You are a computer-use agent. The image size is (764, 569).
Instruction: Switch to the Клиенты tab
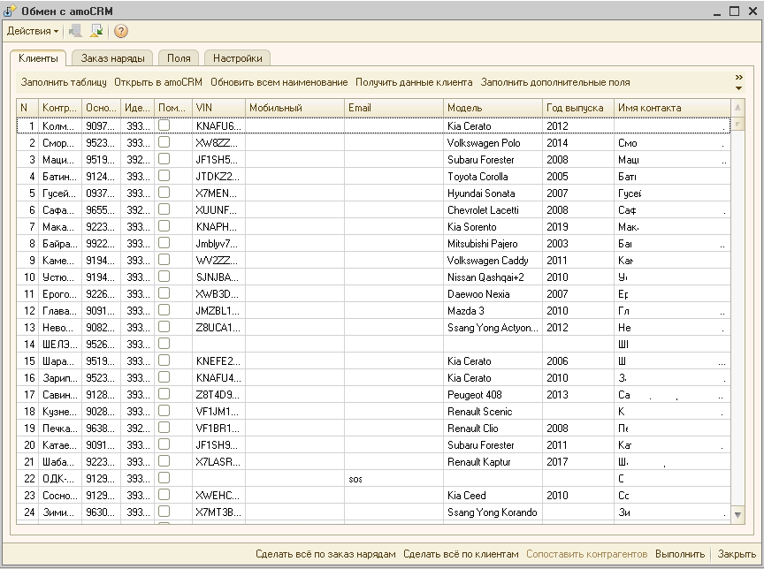38,58
